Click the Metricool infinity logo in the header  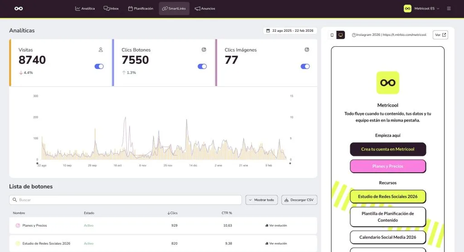click(19, 9)
